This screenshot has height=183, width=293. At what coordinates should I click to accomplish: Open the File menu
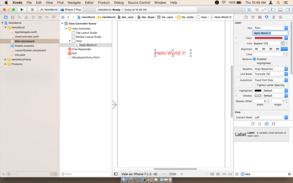(x=29, y=3)
